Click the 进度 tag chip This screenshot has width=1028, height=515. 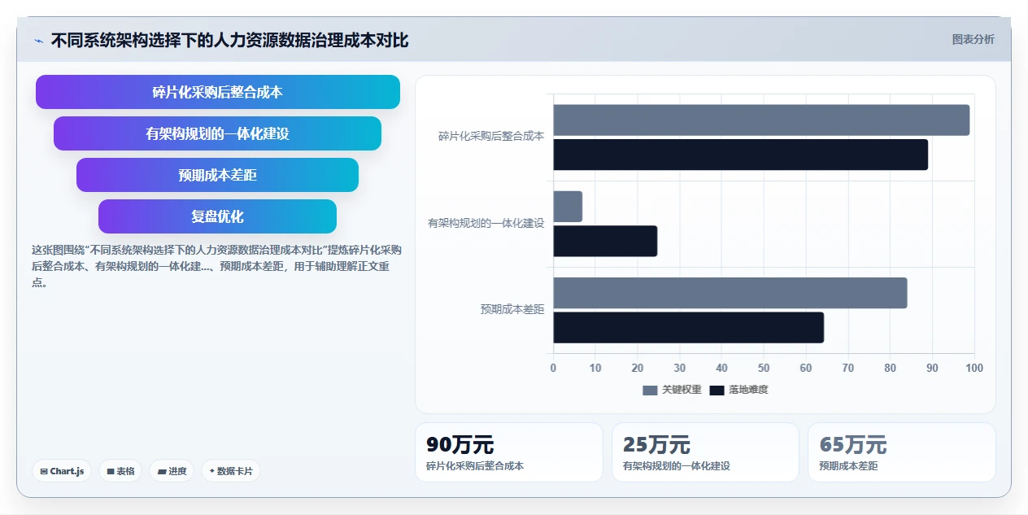(x=172, y=471)
